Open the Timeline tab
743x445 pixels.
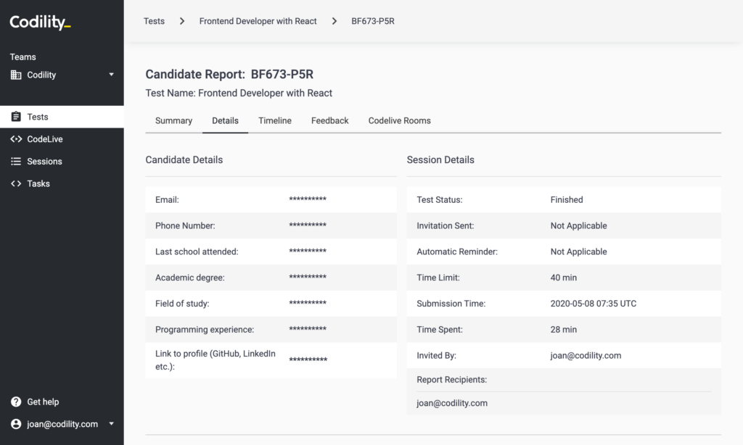coord(275,120)
